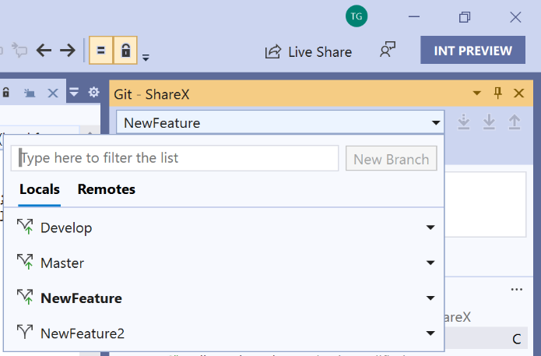This screenshot has width=541, height=356.
Task: Click the Push up-arrow icon
Action: point(514,122)
